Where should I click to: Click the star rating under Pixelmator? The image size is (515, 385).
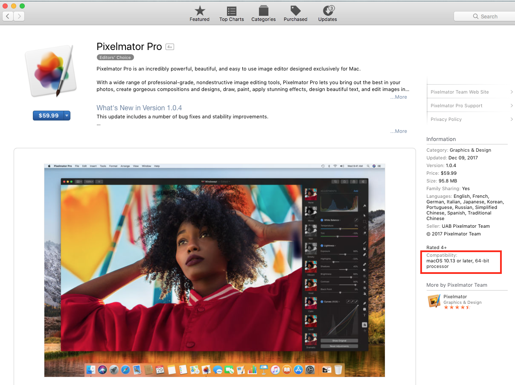pyautogui.click(x=457, y=307)
